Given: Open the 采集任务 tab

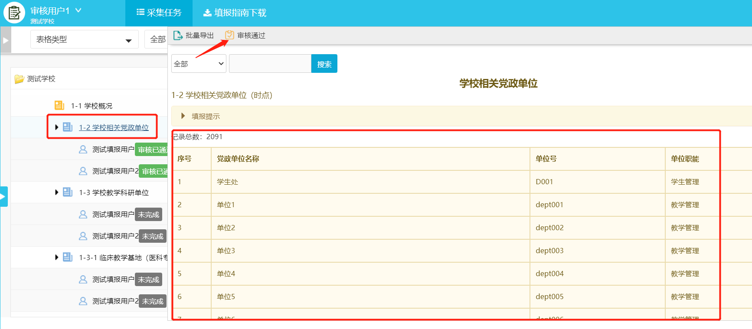Looking at the screenshot, I should (159, 13).
